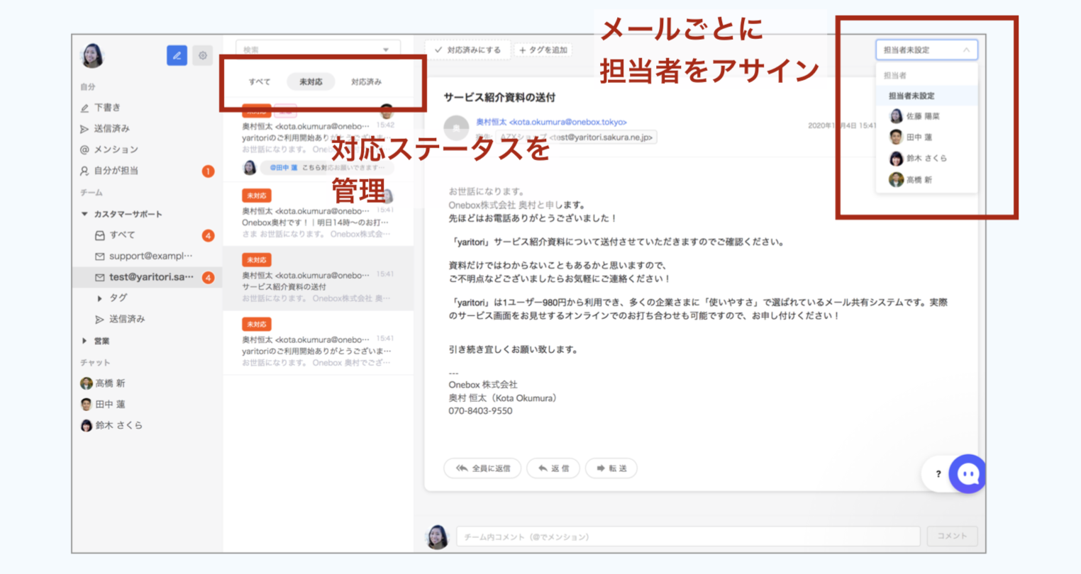Click sender link kota.okumura@onebox.tokyo

pos(551,122)
